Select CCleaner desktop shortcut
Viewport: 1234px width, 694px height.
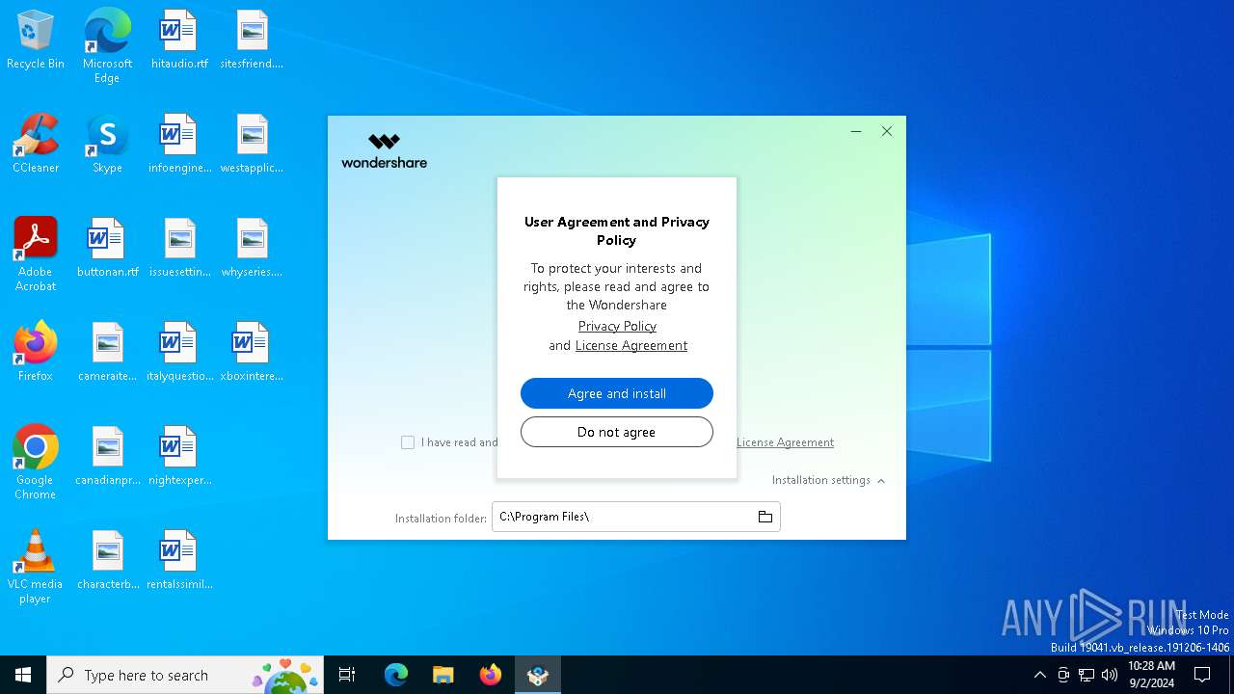[x=36, y=145]
